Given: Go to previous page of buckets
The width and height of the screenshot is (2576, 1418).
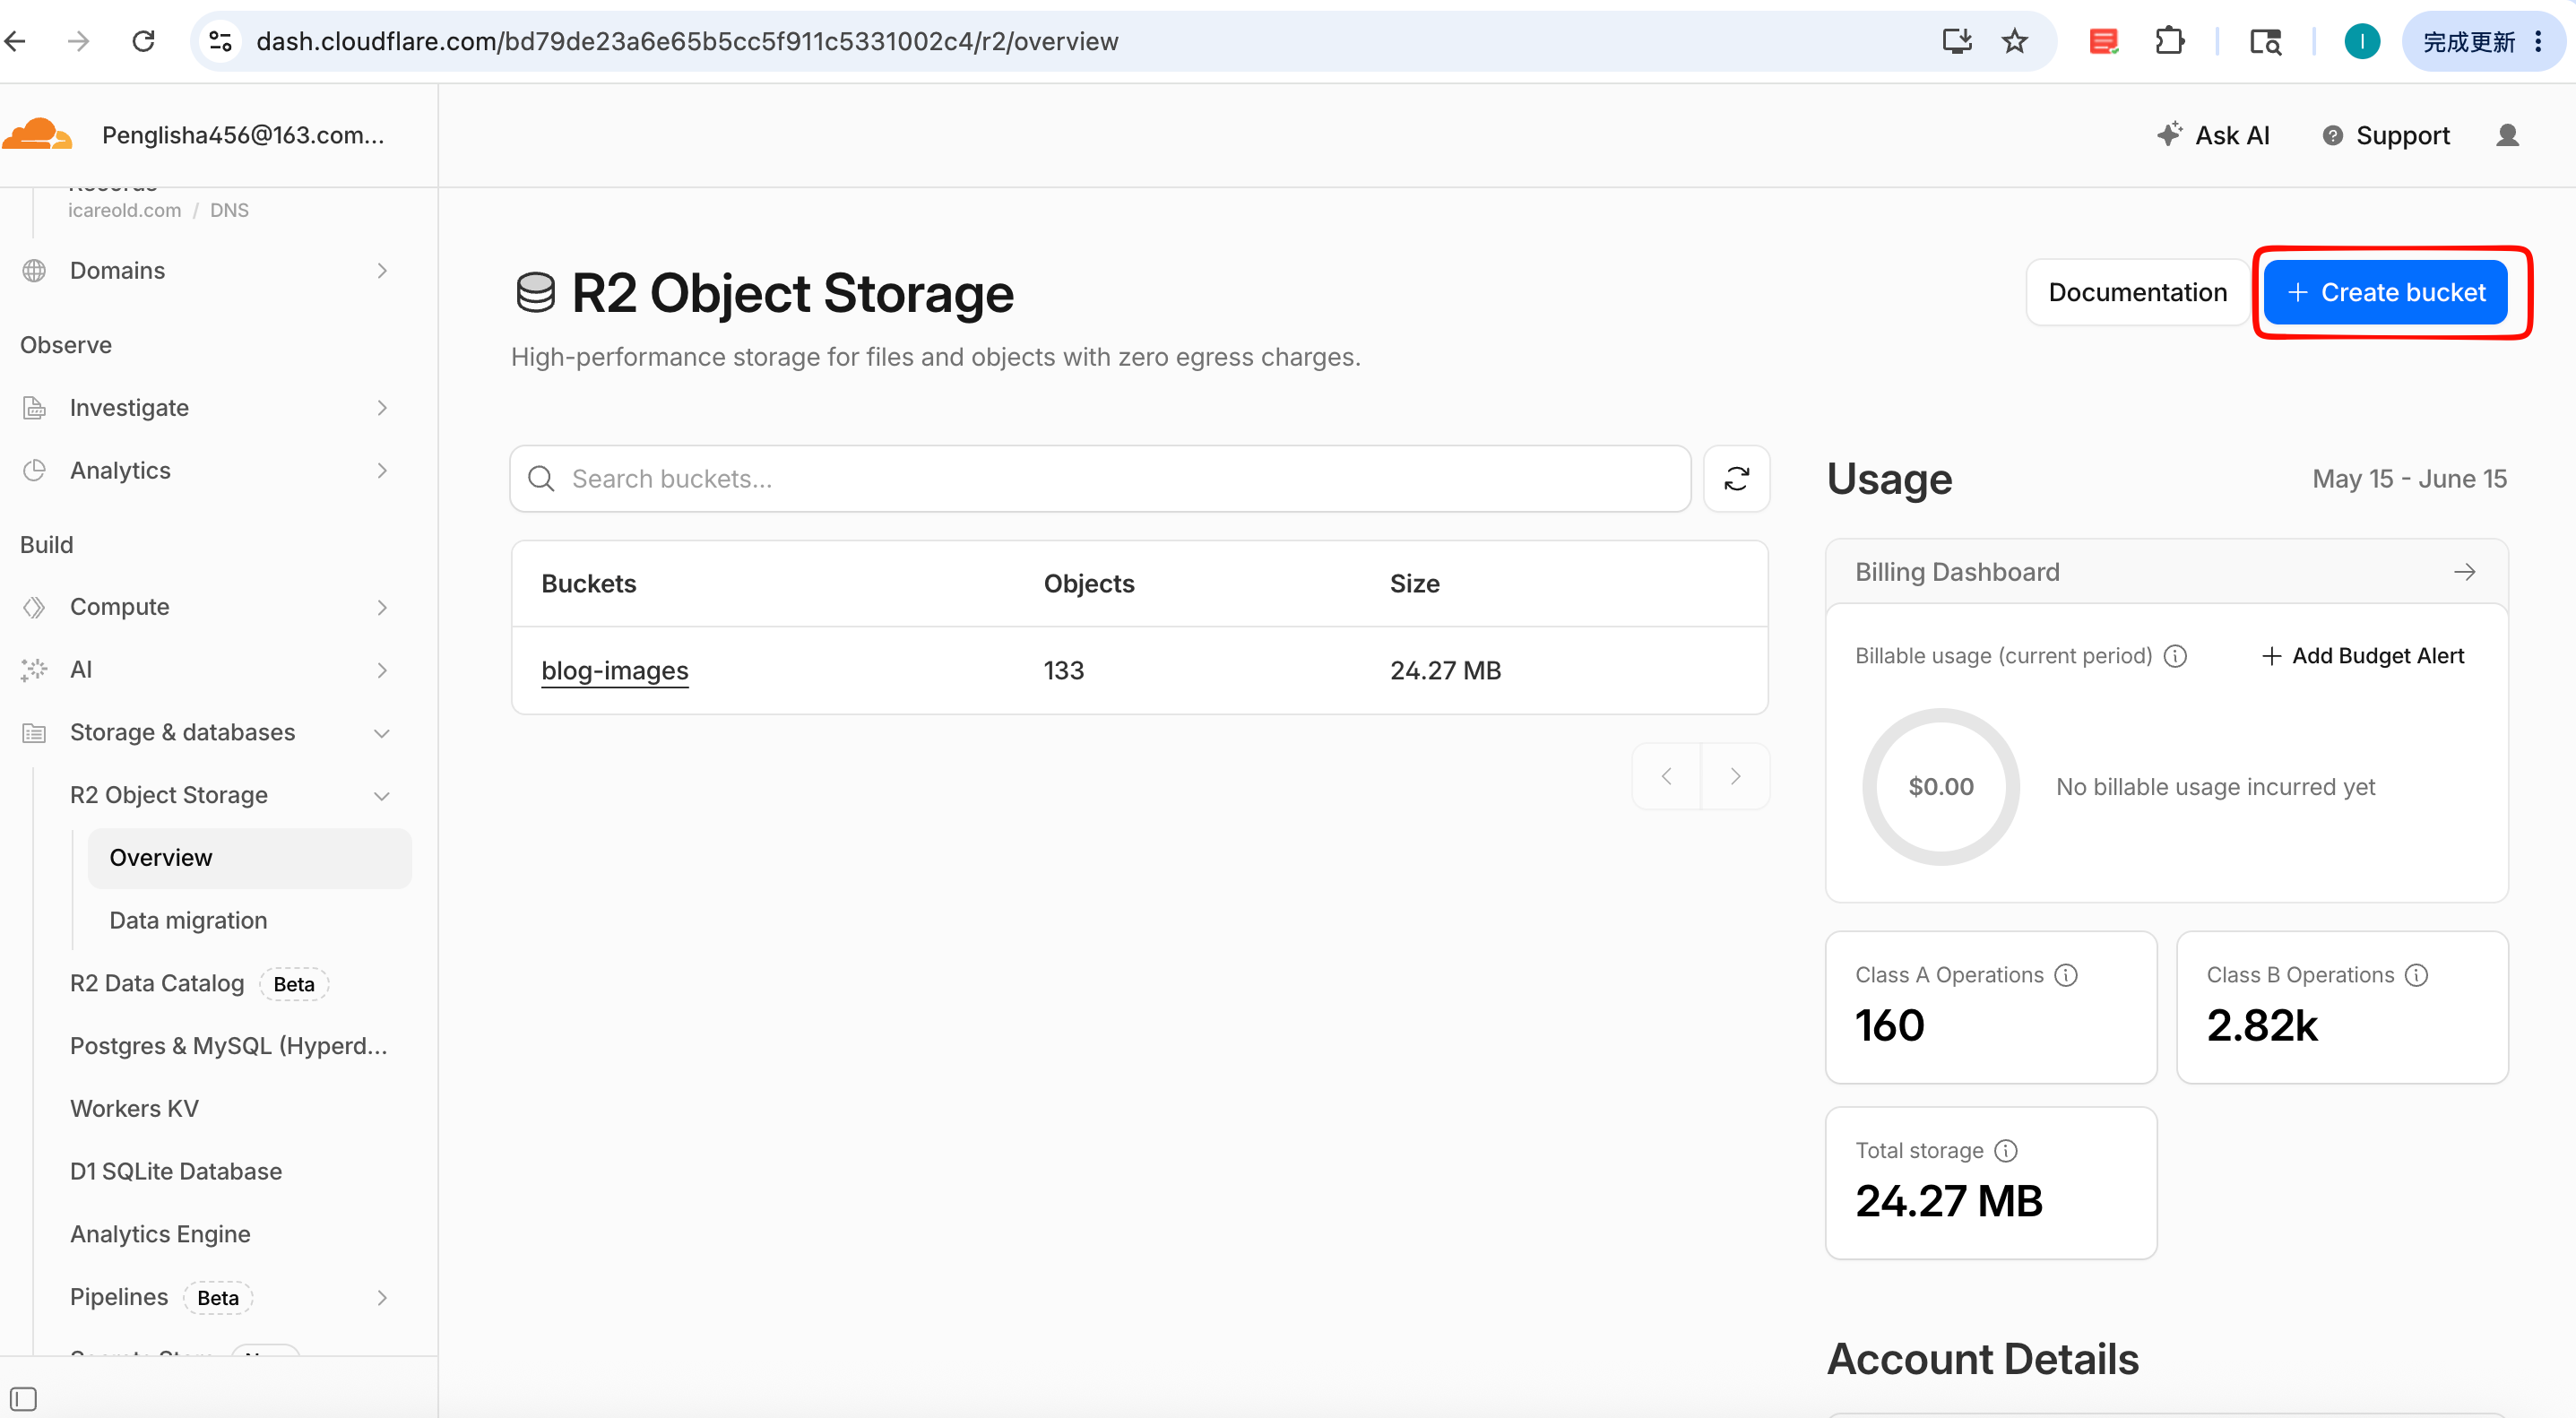Looking at the screenshot, I should pos(1666,776).
